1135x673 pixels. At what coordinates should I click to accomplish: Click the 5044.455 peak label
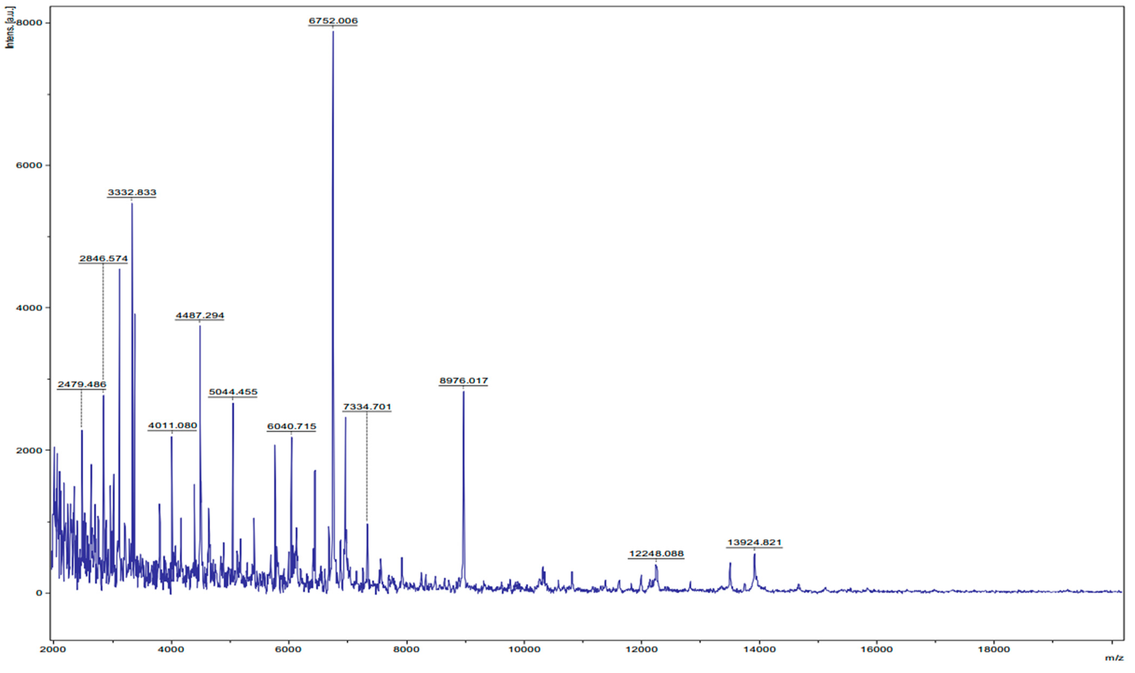[x=233, y=392]
